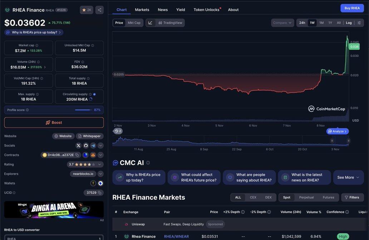This screenshot has height=240, width=369.
Task: Open the Compare dropdown
Action: click(282, 23)
